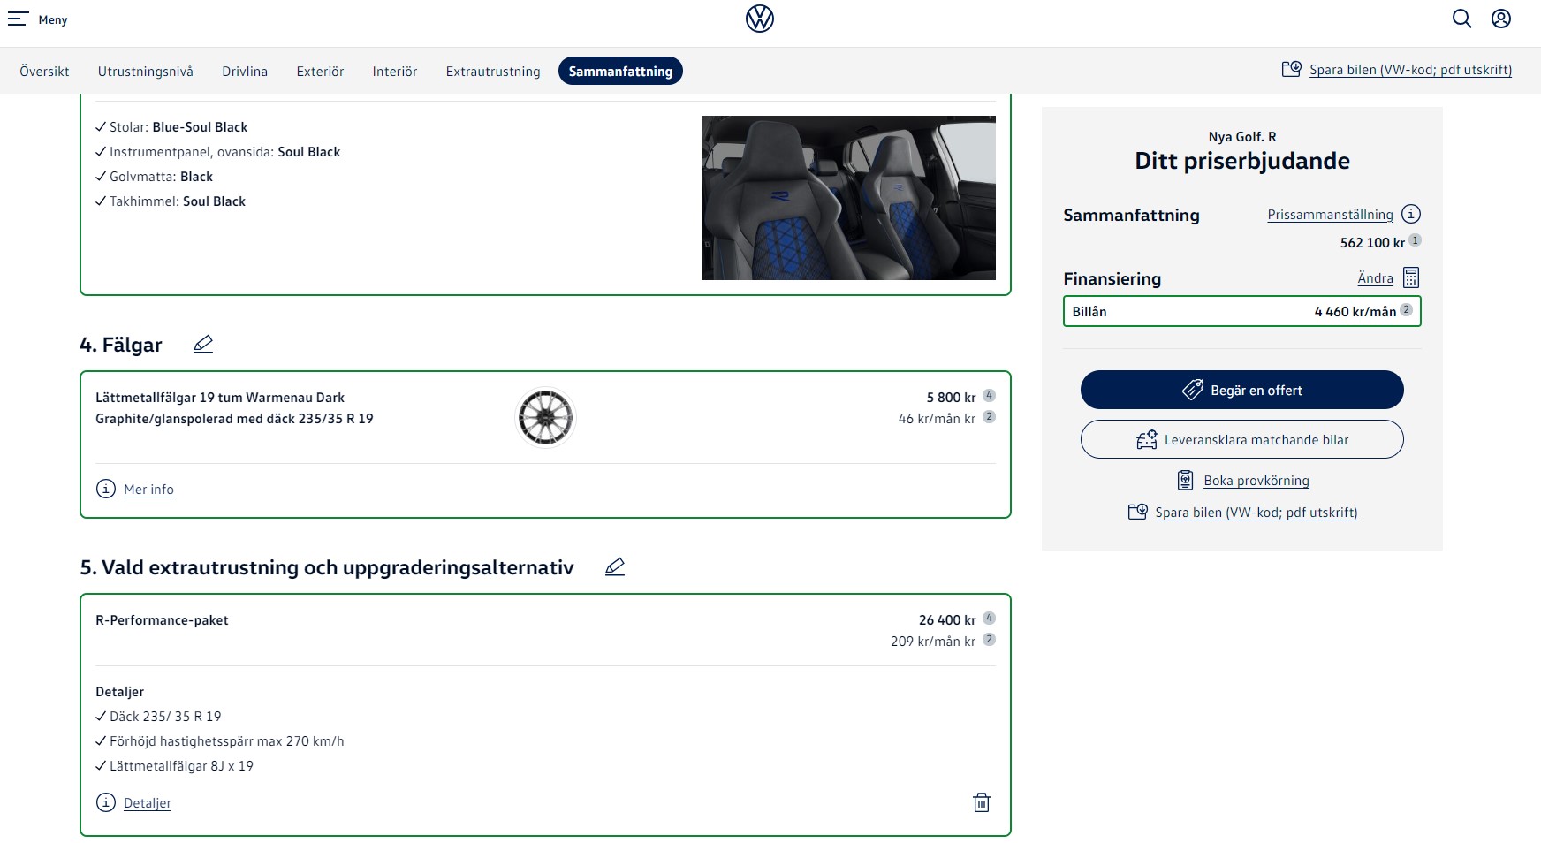Open the user account icon

1501,19
